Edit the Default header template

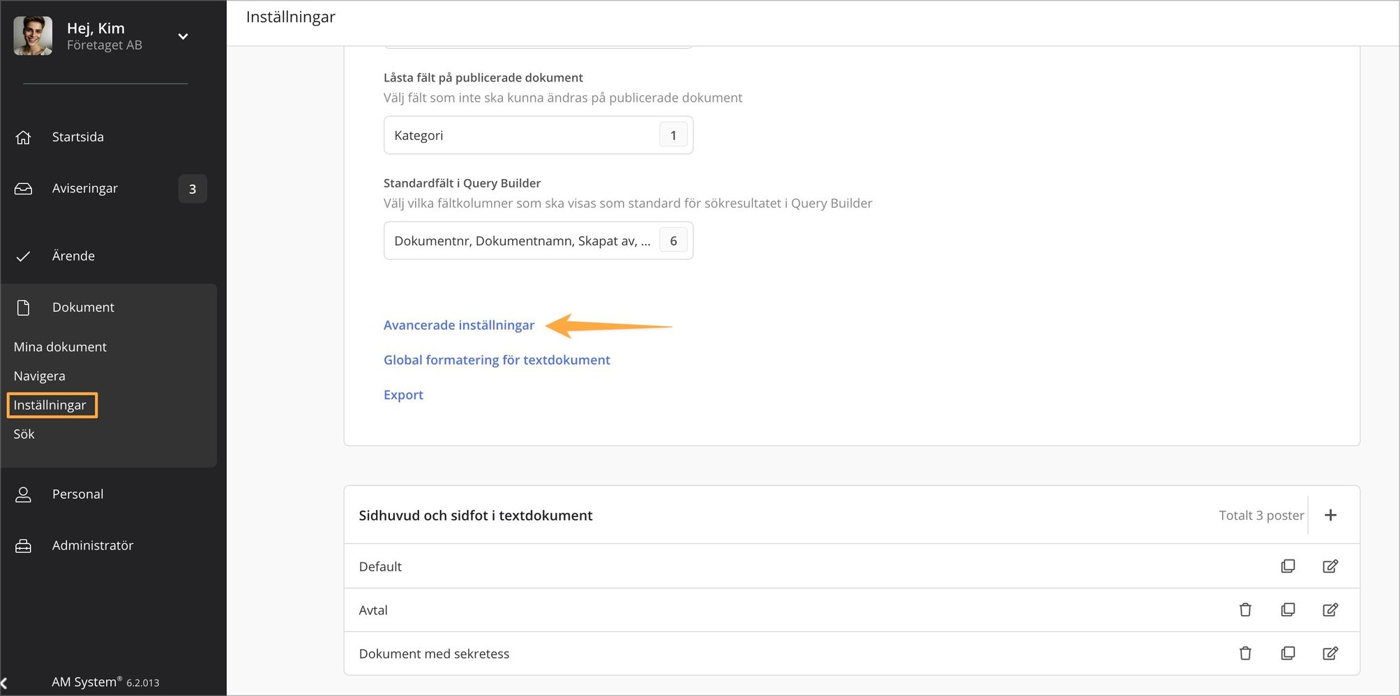coord(1330,566)
